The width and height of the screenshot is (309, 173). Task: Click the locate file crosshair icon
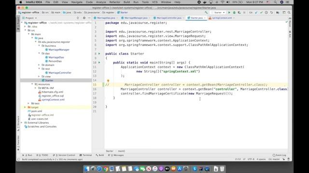coord(78,18)
